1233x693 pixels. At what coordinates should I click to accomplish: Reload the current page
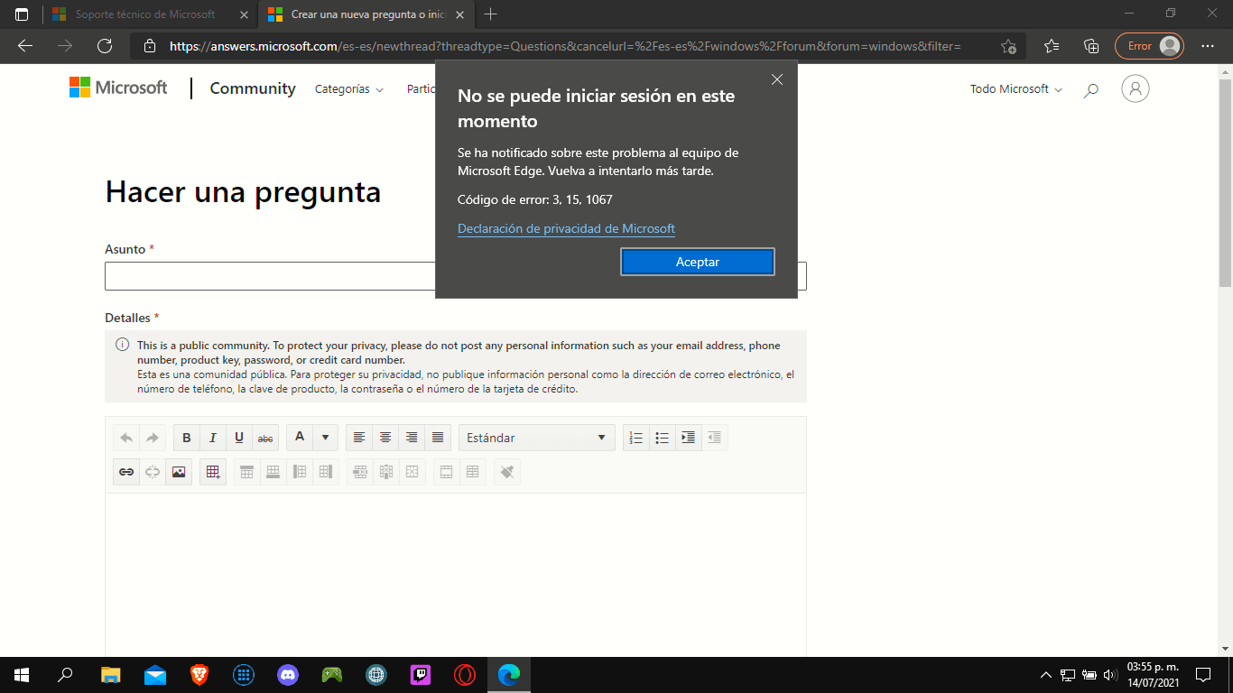[x=104, y=46]
